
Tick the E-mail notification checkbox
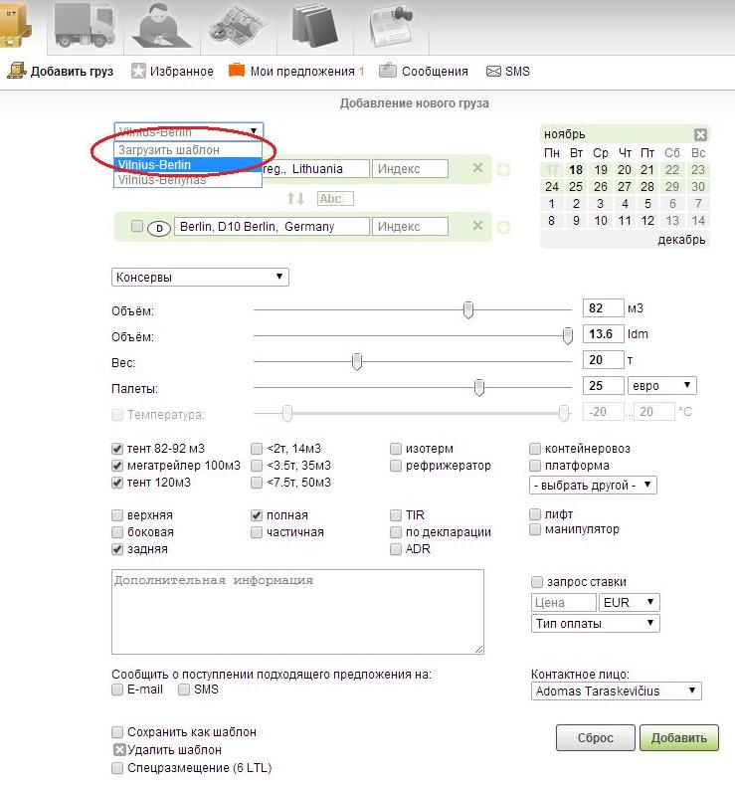[x=117, y=689]
